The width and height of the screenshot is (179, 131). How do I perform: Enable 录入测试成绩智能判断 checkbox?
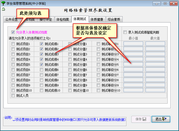[125, 32]
